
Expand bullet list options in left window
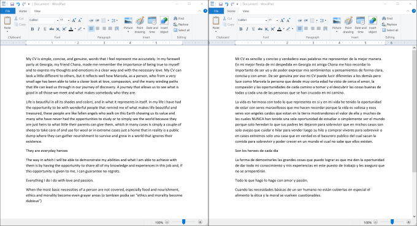coord(109,20)
